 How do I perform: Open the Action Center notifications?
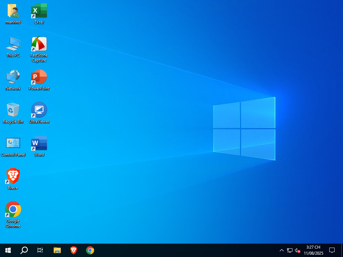[332, 250]
